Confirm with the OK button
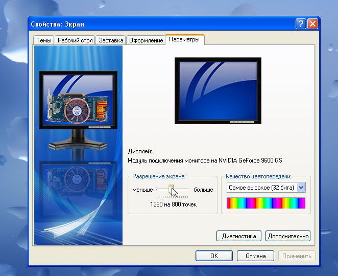This screenshot has height=276, width=338. coord(214,256)
